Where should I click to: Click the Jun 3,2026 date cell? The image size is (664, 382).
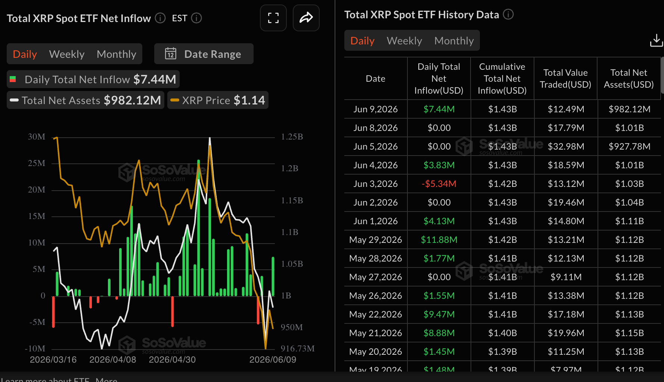click(x=375, y=184)
